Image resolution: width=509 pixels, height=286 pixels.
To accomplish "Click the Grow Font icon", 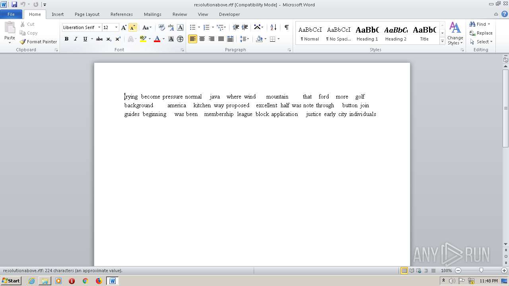I will tap(124, 27).
